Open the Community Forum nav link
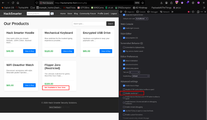 (x=88, y=14)
